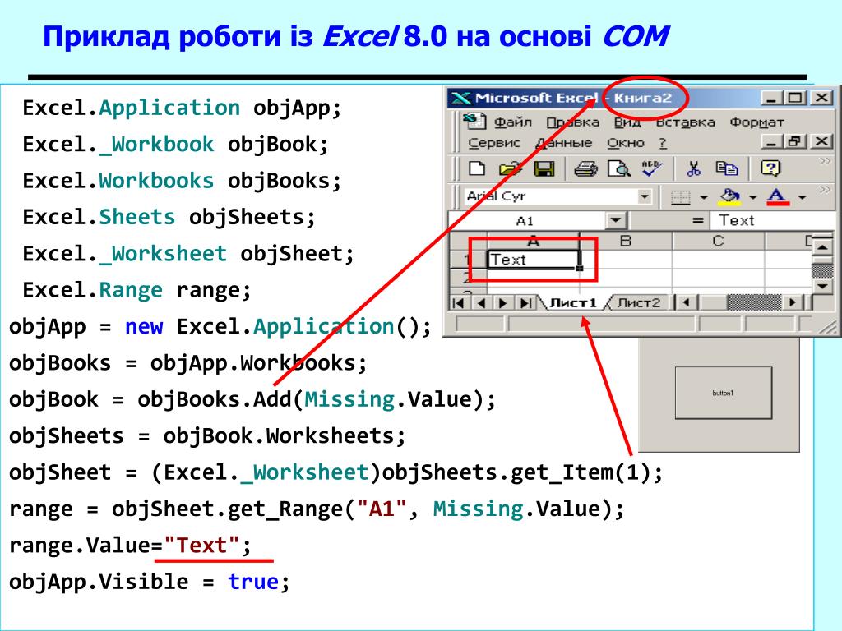Go to last sheet tab navigation arrow
Screen dimensions: 842x631
525,303
